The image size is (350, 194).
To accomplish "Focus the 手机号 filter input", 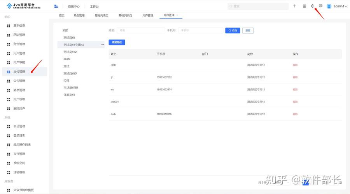I will coord(201,30).
